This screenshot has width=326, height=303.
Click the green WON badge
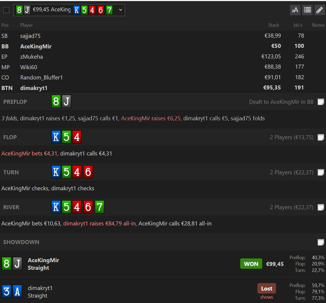click(251, 264)
